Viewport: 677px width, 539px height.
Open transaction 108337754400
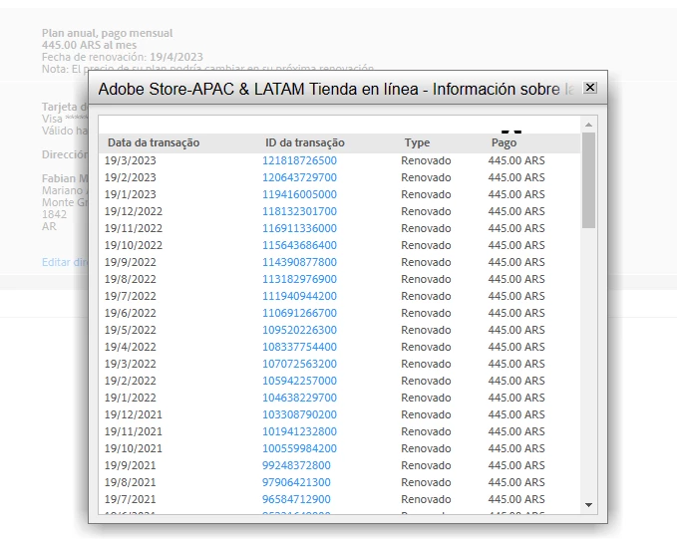pos(299,347)
